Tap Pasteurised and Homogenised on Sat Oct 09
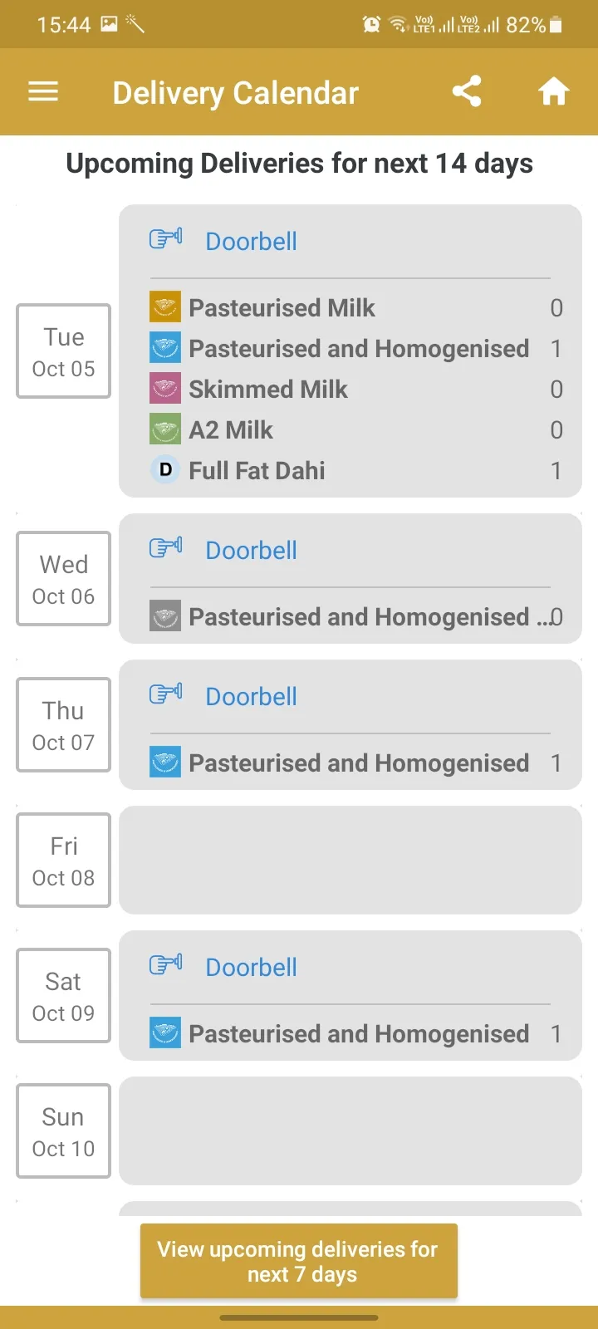The width and height of the screenshot is (598, 1329). point(359,1033)
